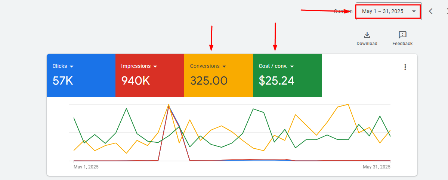Screen dimensions: 448x180
Task: Expand the Clicks metric dropdown
Action: click(x=71, y=66)
